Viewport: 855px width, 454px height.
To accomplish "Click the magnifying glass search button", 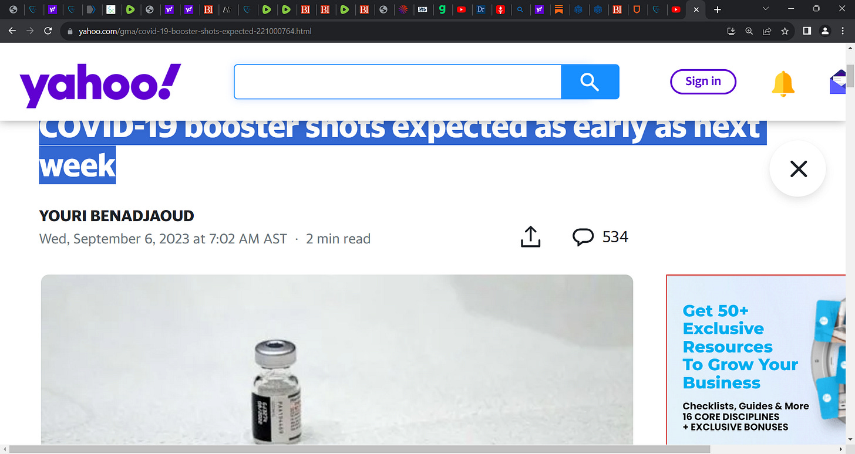I will coord(590,82).
